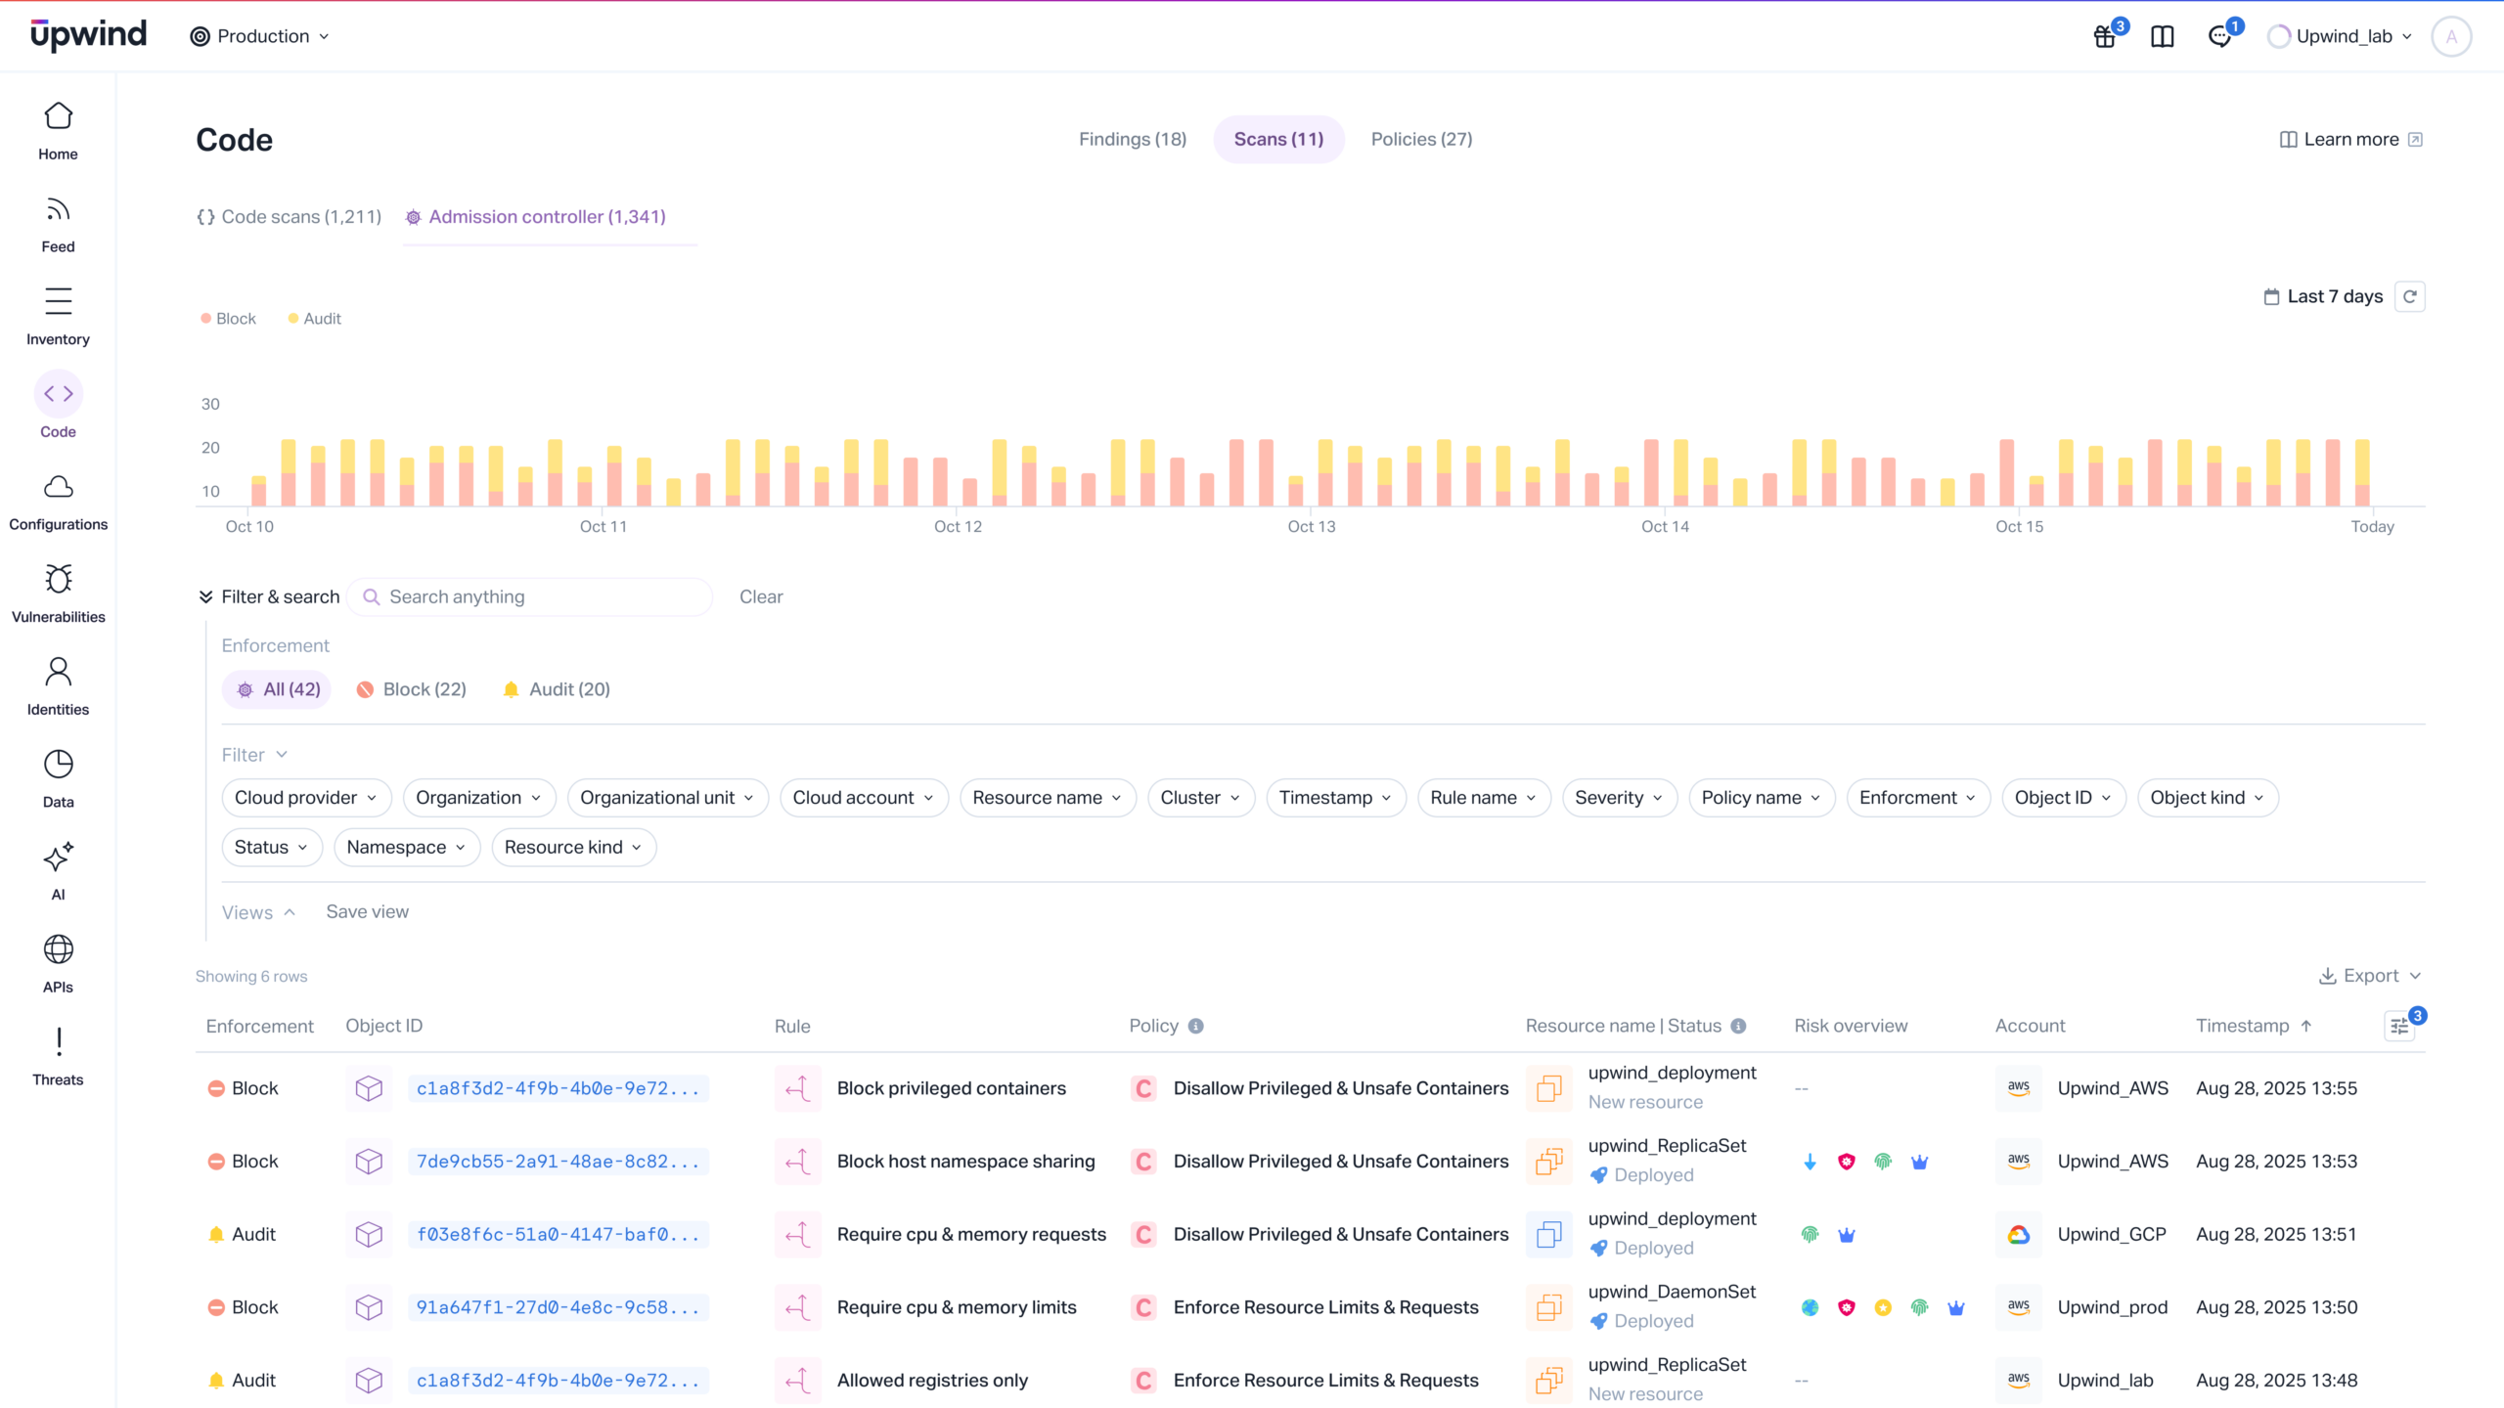Open the Cloud provider filter dropdown
The width and height of the screenshot is (2504, 1408).
click(305, 797)
